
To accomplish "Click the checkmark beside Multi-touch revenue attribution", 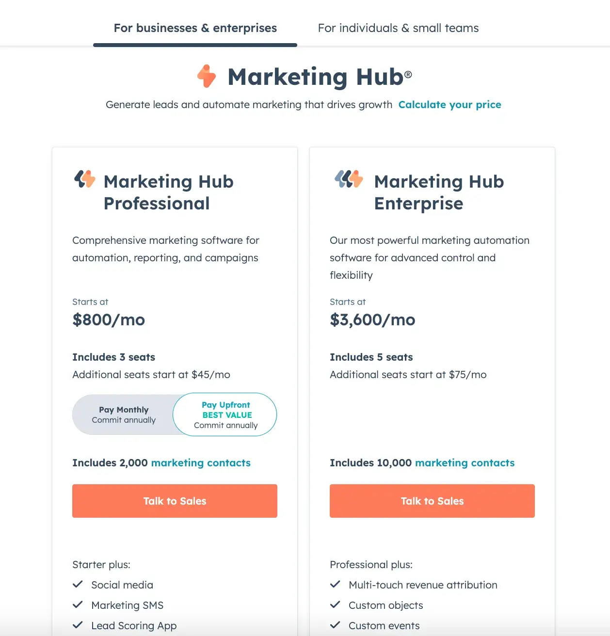I will click(x=335, y=585).
